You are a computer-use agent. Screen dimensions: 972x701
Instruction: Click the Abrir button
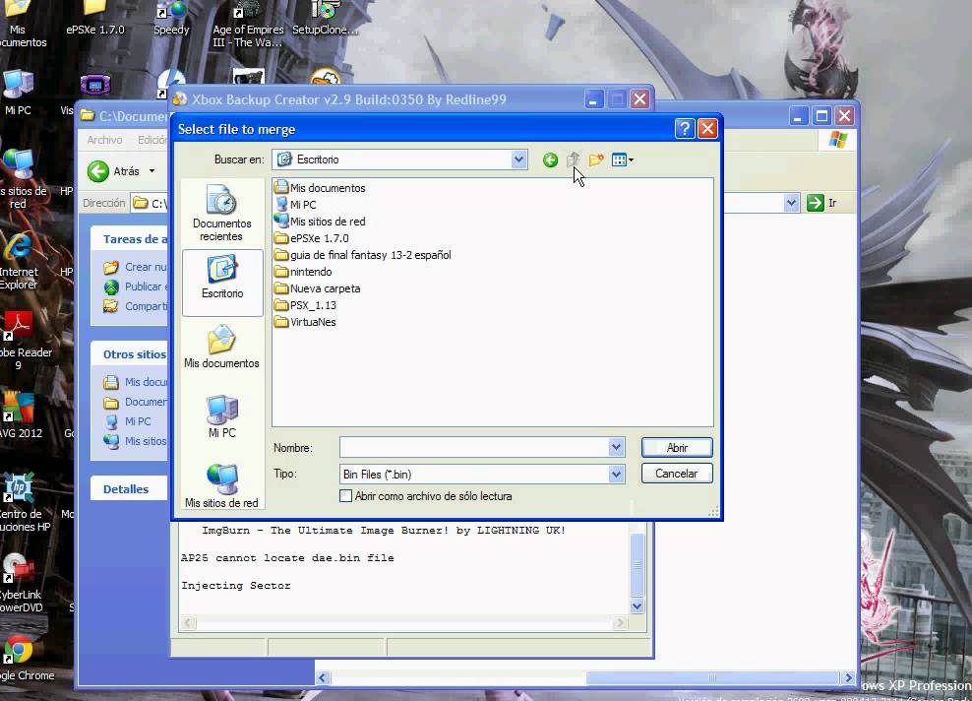677,447
